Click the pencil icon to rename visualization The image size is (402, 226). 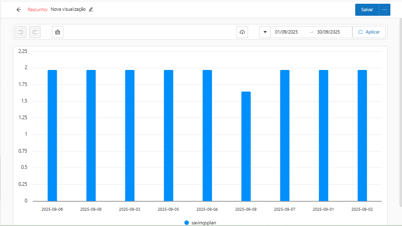tap(91, 10)
